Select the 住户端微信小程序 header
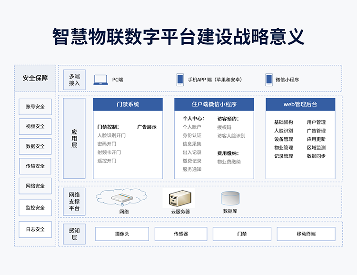This screenshot has width=357, height=275. pos(214,104)
